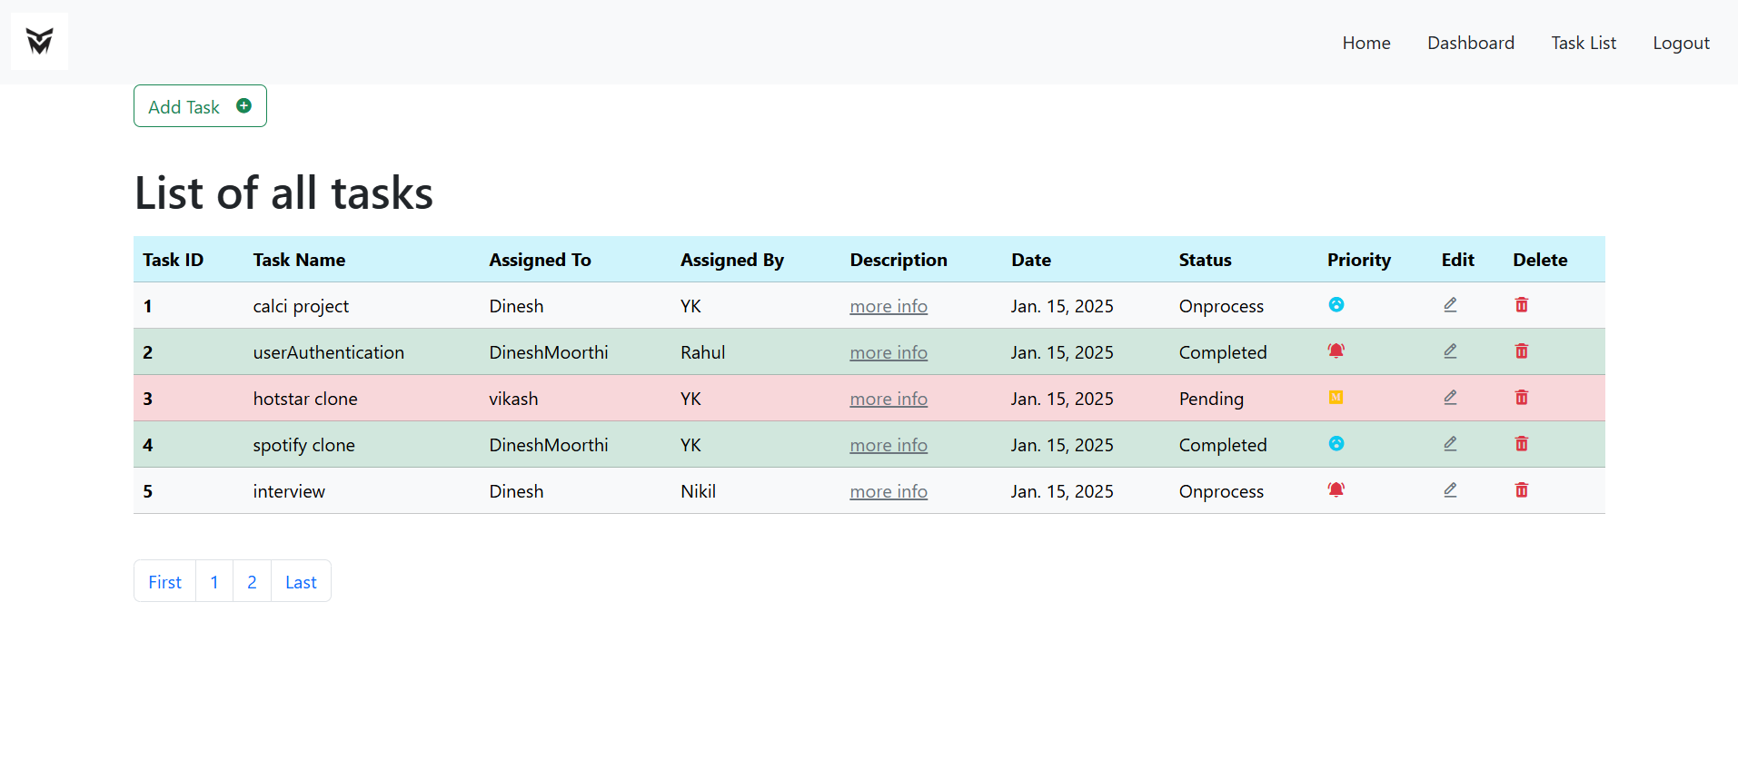Go to page 2 in pagination
1738x780 pixels.
252,581
